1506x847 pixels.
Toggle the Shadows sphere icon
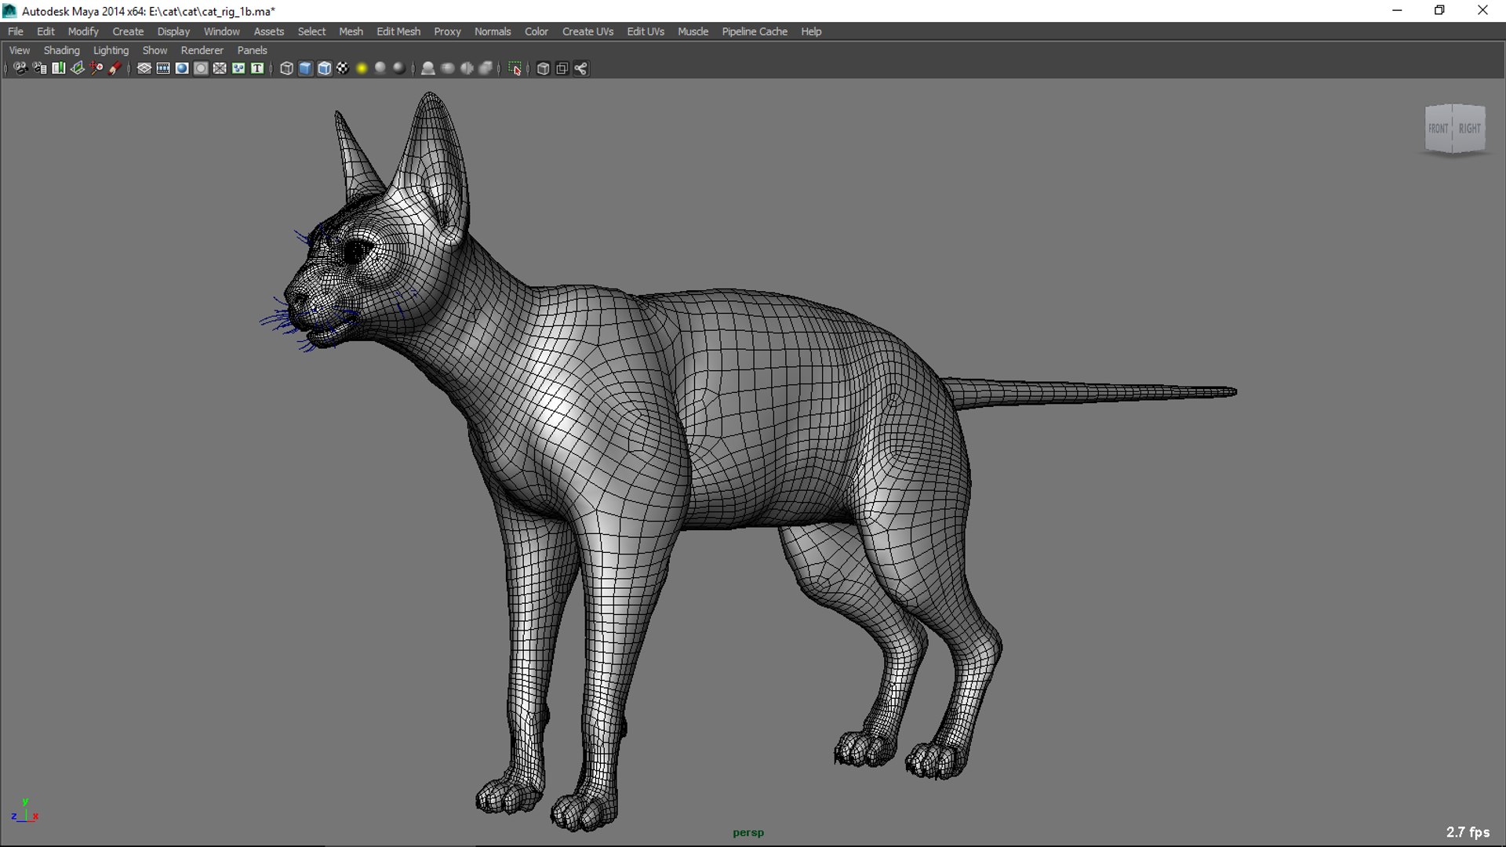click(x=380, y=68)
